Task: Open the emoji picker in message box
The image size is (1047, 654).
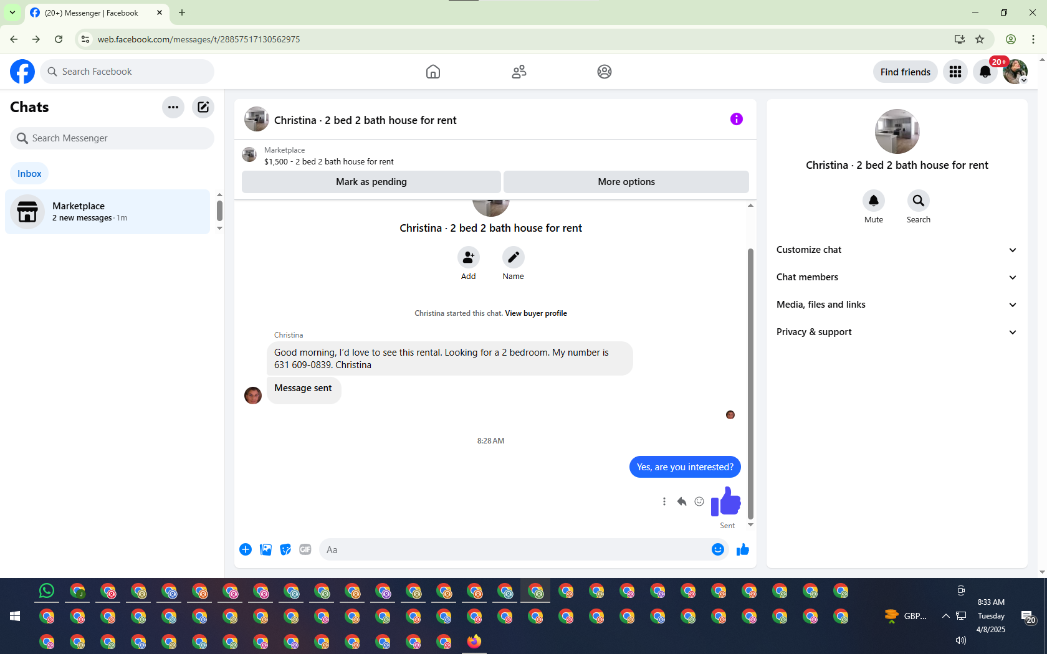Action: coord(718,549)
